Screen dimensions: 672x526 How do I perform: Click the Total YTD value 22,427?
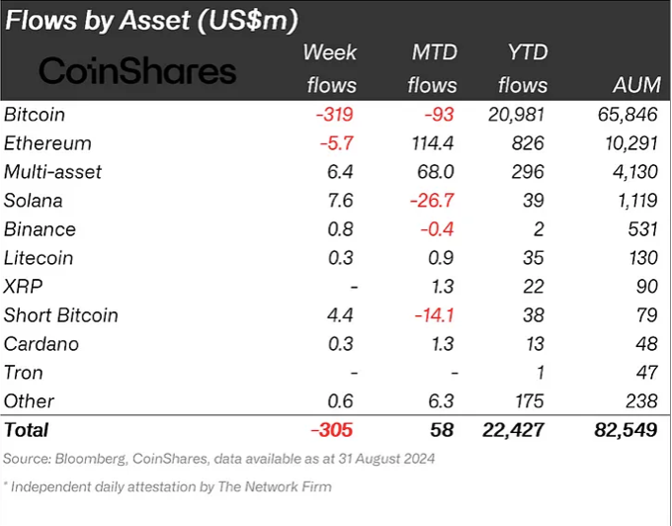(x=514, y=430)
